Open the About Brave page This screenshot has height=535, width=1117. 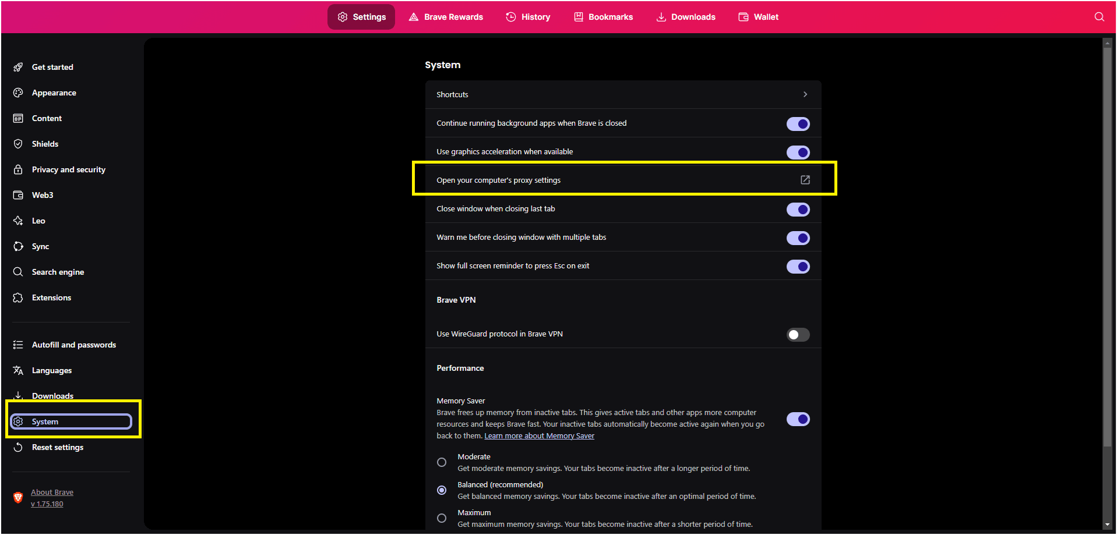pos(52,492)
